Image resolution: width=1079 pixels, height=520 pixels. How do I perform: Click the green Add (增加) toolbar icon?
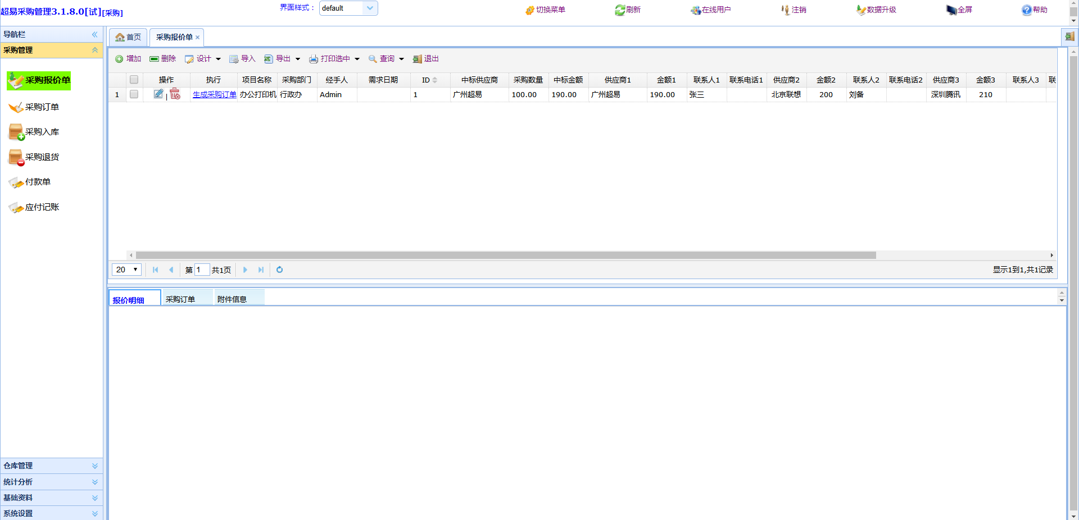[x=119, y=59]
